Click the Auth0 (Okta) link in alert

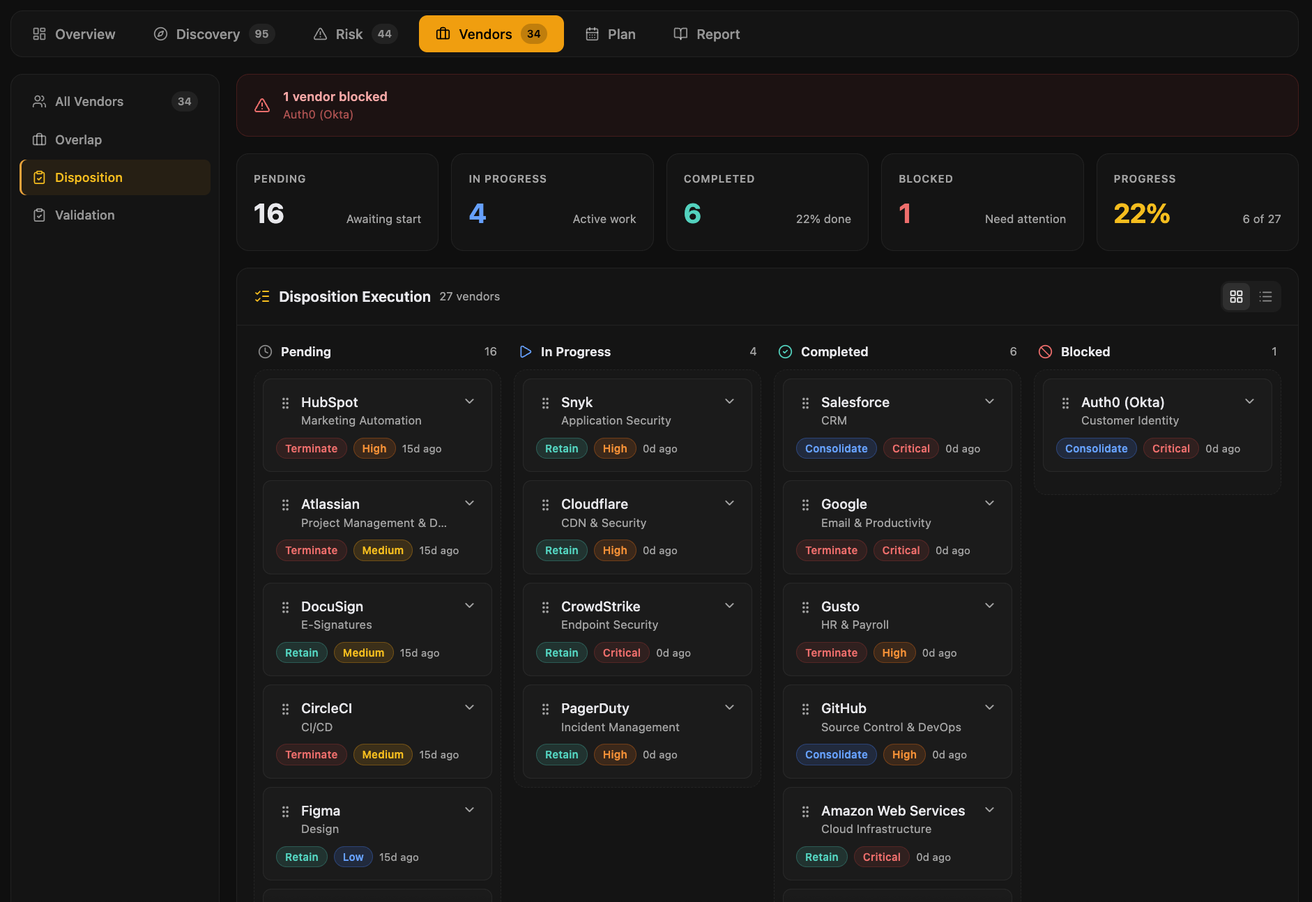(318, 114)
